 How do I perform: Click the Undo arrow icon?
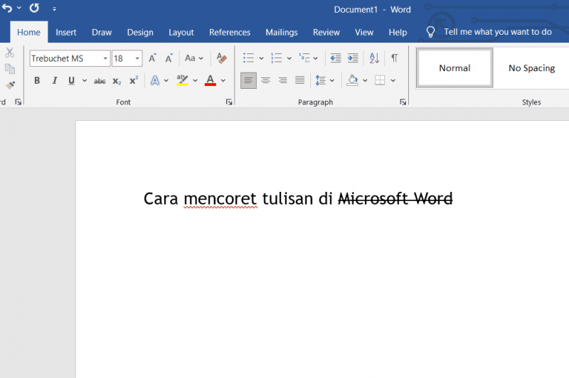[x=7, y=8]
